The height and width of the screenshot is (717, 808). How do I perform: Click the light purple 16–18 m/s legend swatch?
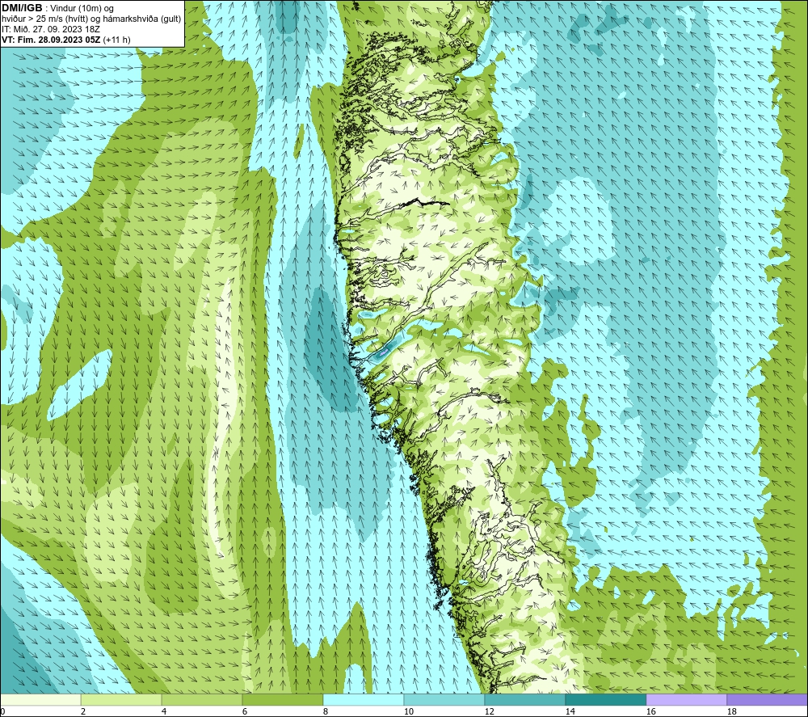(686, 700)
